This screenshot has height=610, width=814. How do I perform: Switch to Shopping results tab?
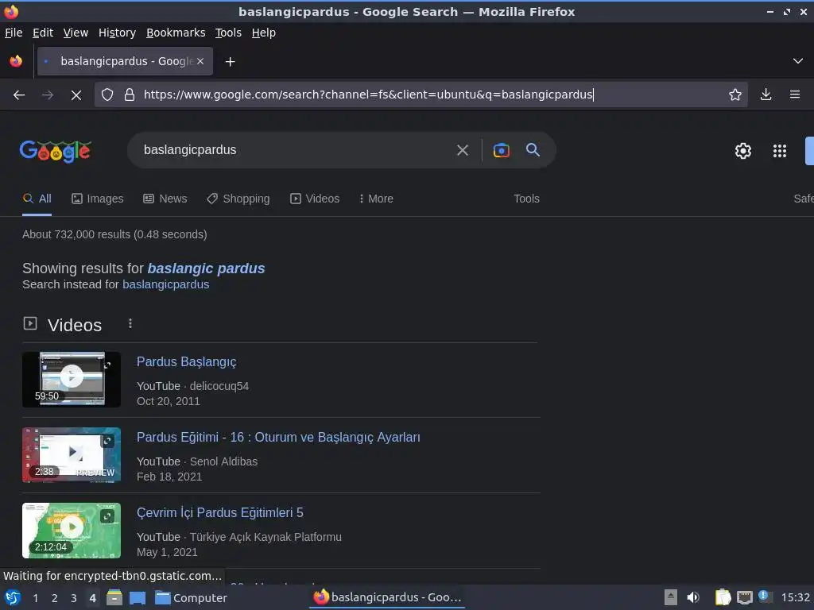(x=238, y=199)
